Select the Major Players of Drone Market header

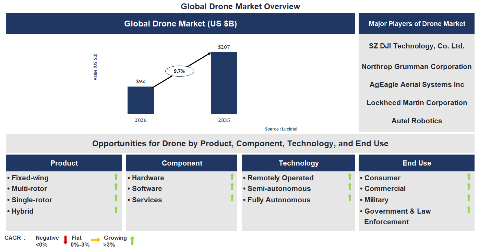[416, 24]
